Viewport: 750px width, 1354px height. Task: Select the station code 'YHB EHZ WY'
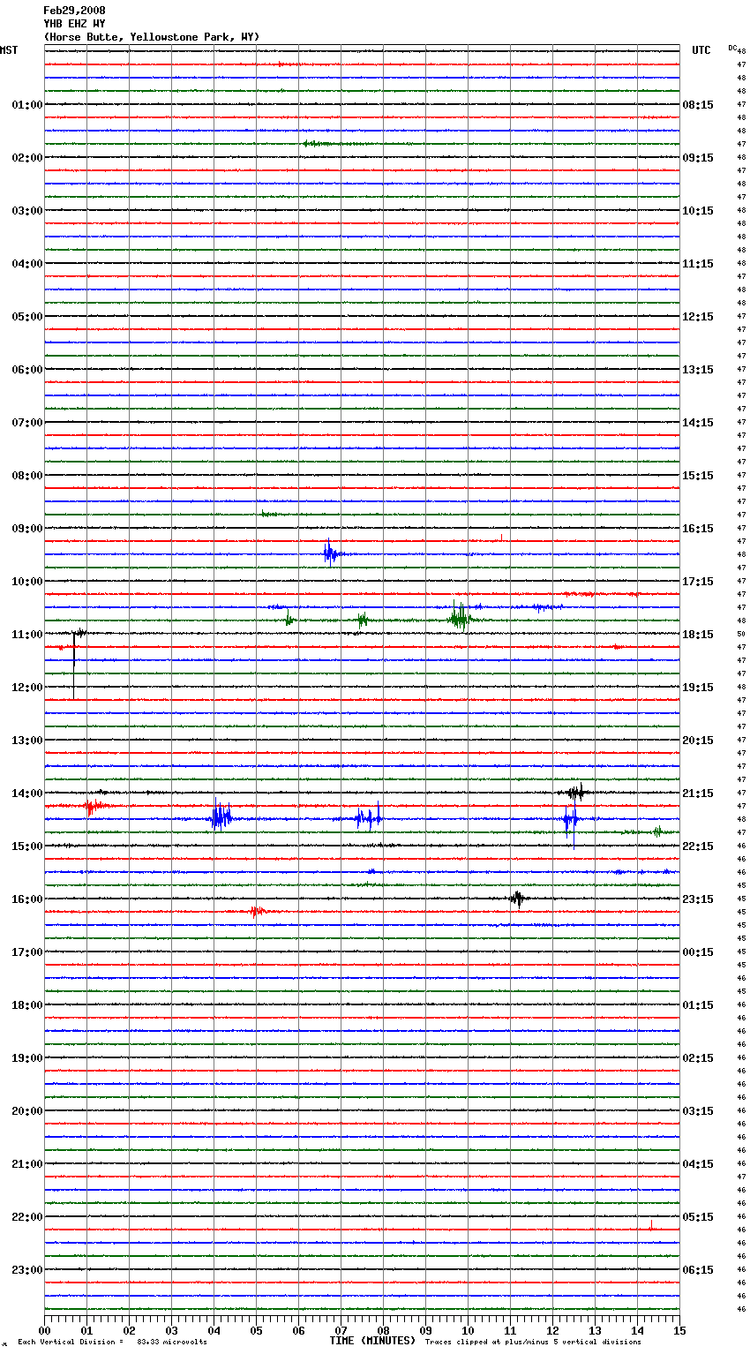[74, 24]
